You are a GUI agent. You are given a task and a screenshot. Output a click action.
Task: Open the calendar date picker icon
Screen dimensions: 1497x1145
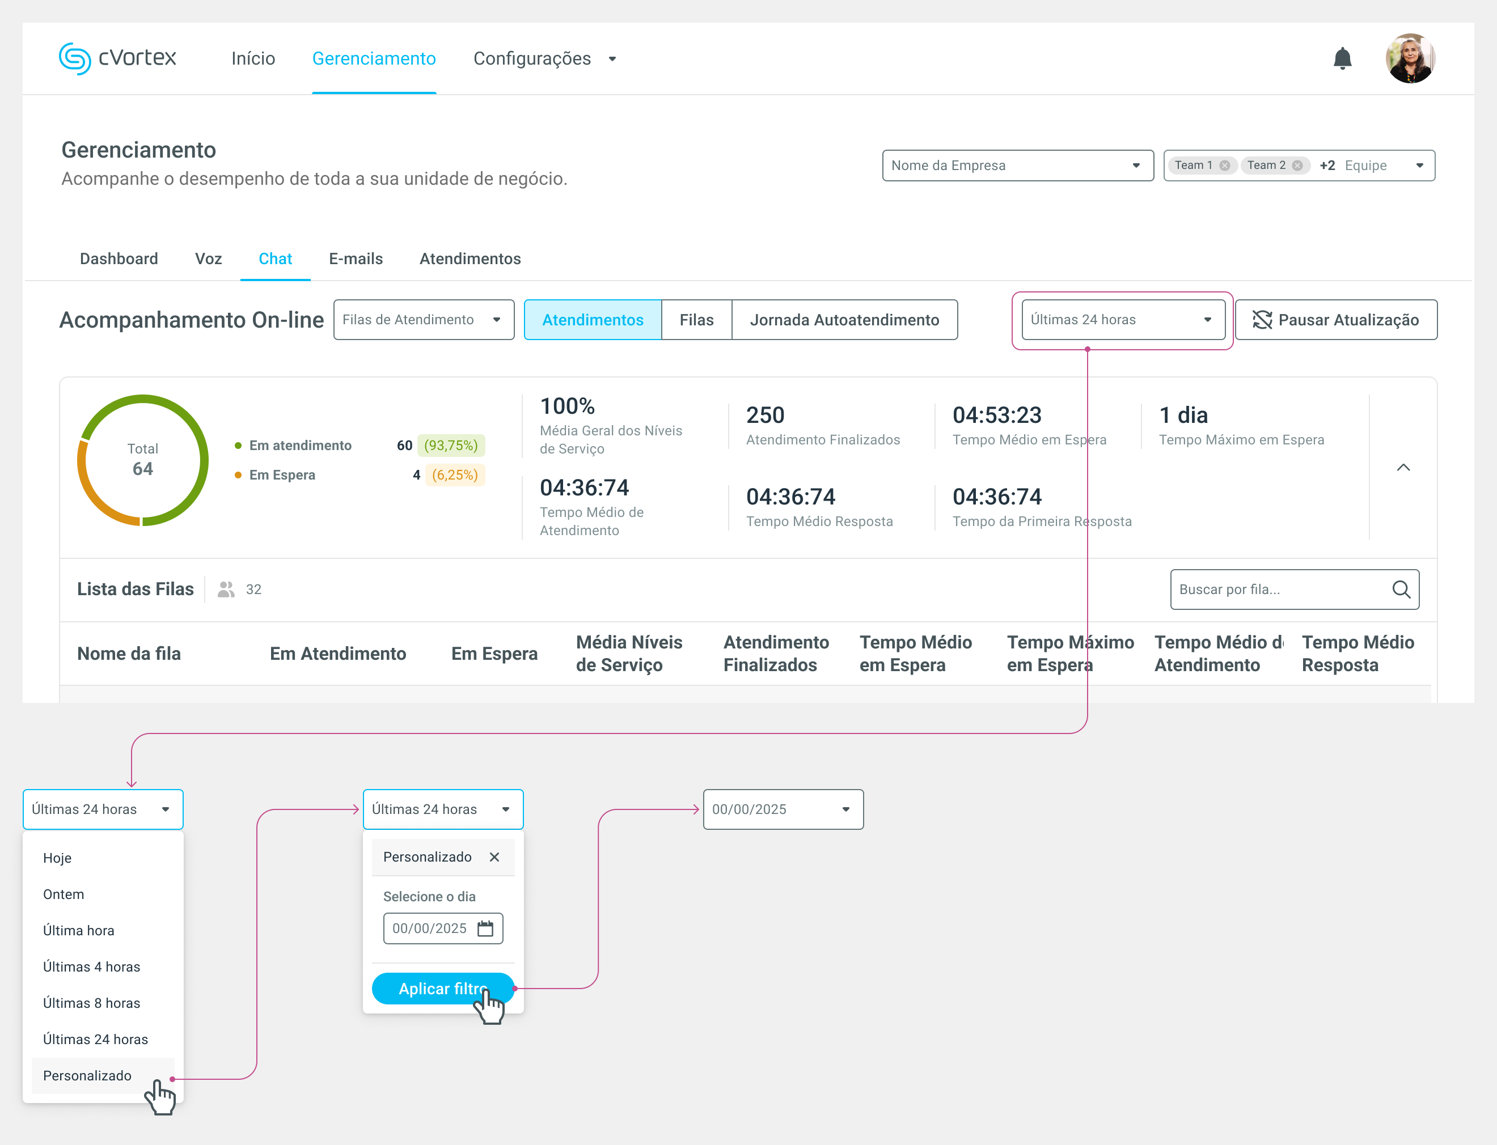(x=485, y=928)
